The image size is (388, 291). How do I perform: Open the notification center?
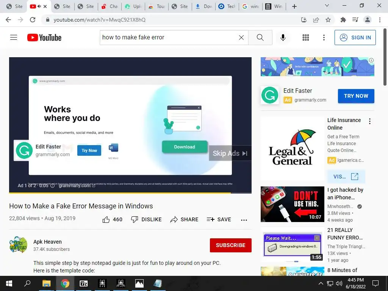(x=375, y=283)
